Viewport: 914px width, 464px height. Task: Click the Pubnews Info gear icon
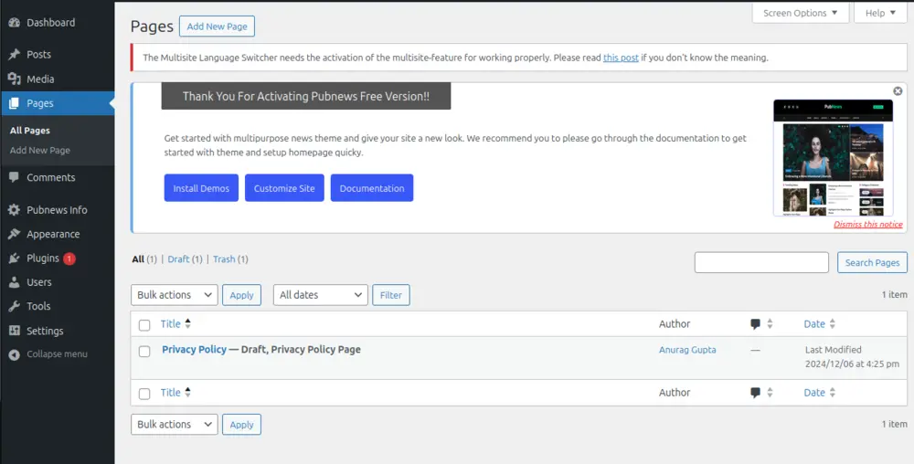click(x=14, y=209)
